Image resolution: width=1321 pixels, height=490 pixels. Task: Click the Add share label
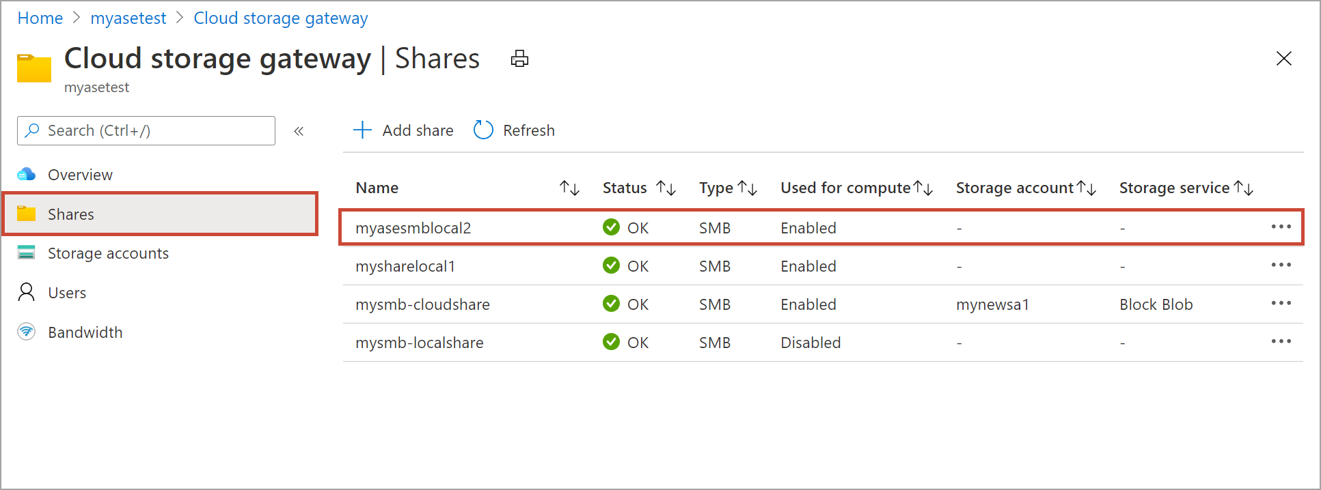[x=418, y=130]
